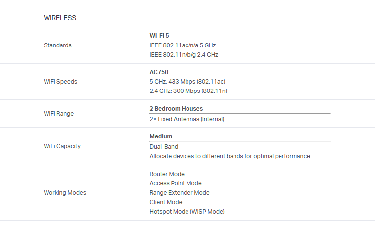Select the WiFi Speeds row label
375x227 pixels.
[x=60, y=82]
